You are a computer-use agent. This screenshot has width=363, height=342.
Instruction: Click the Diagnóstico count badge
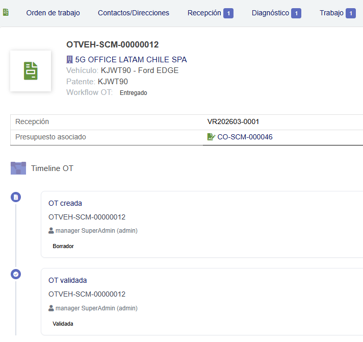pyautogui.click(x=296, y=13)
